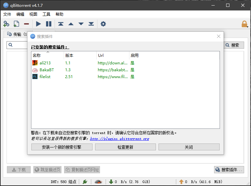
Task: Click the ali213 plugin icon
Action: pyautogui.click(x=35, y=63)
